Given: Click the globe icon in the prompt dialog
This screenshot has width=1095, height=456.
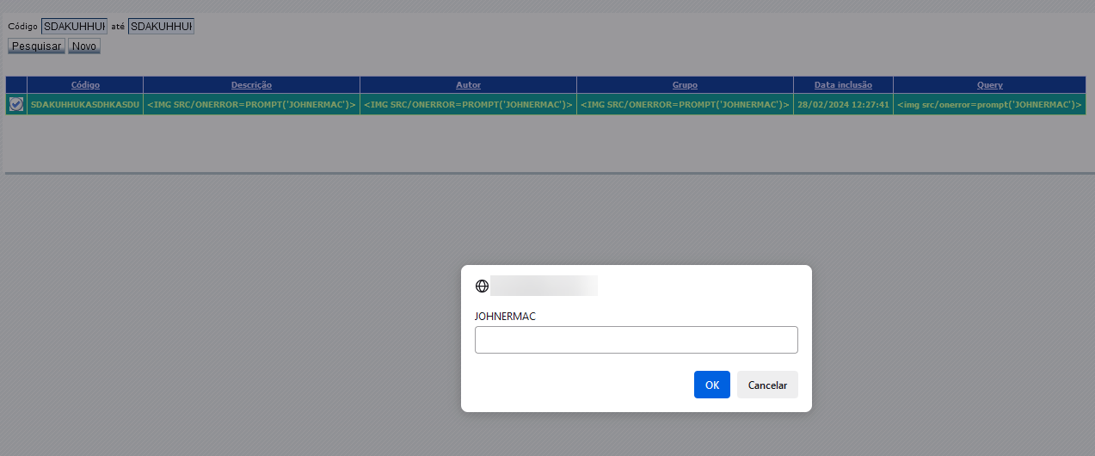Looking at the screenshot, I should coord(482,287).
